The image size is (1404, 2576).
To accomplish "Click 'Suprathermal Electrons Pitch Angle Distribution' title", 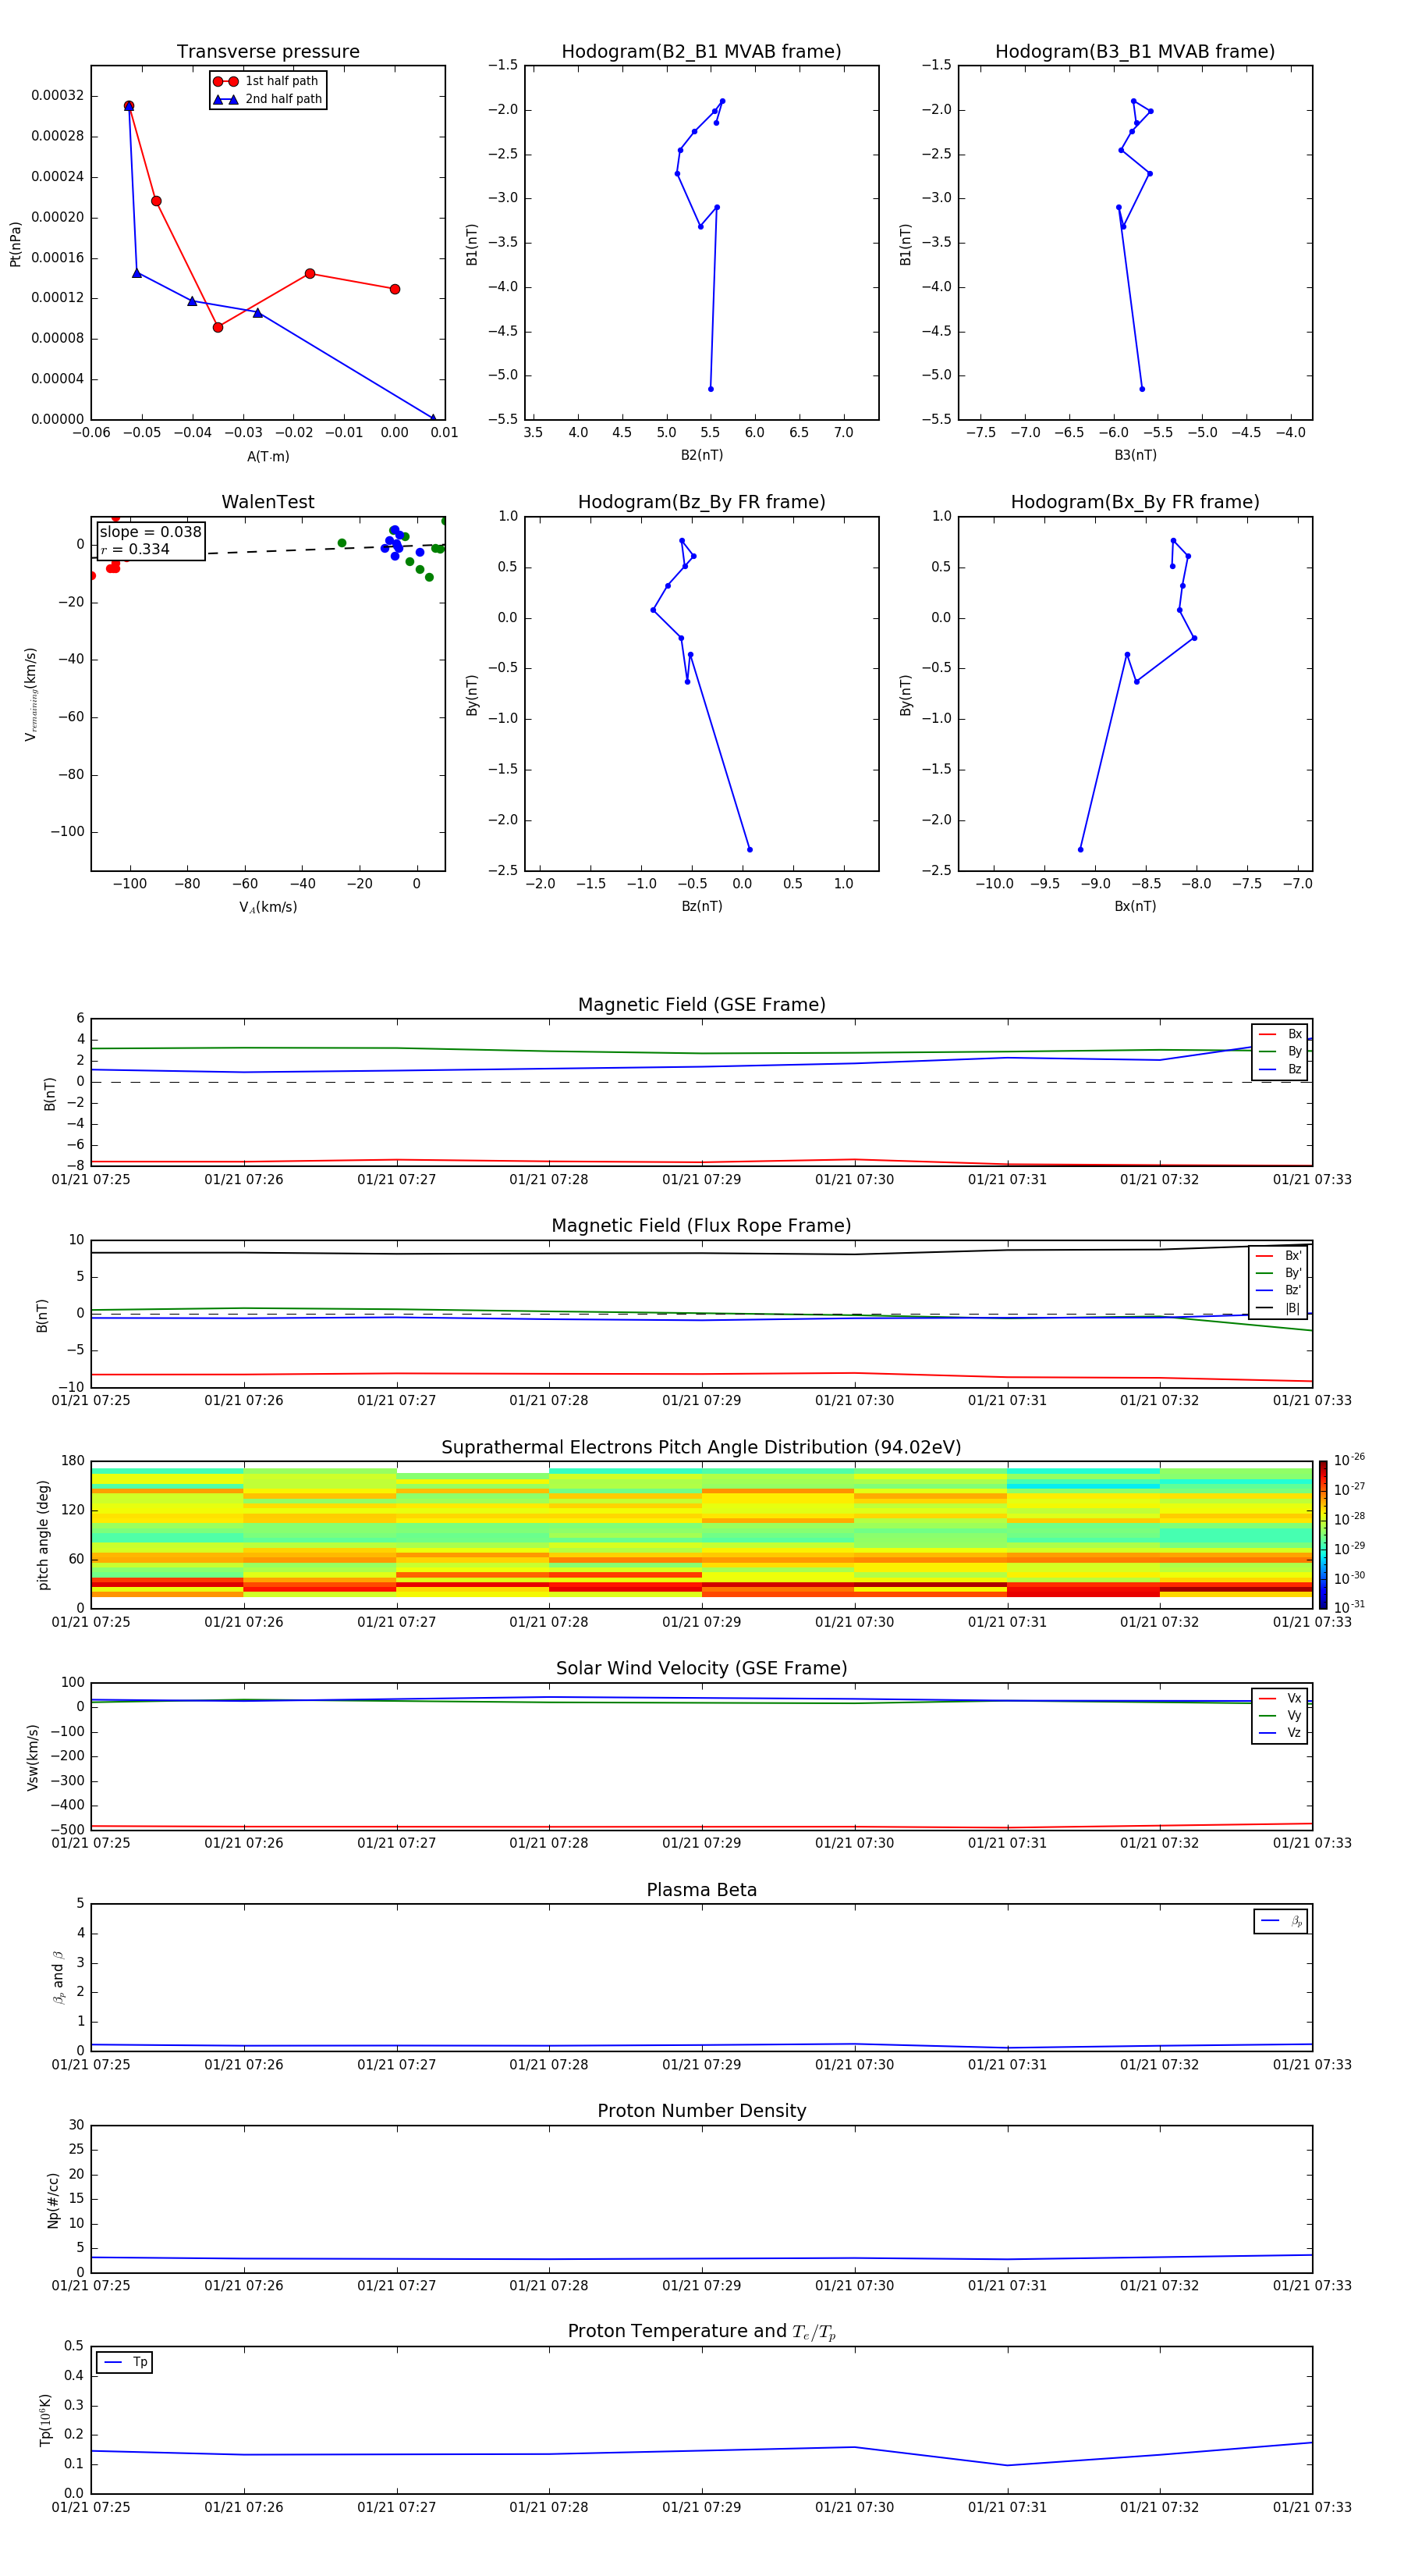I will (701, 1448).
